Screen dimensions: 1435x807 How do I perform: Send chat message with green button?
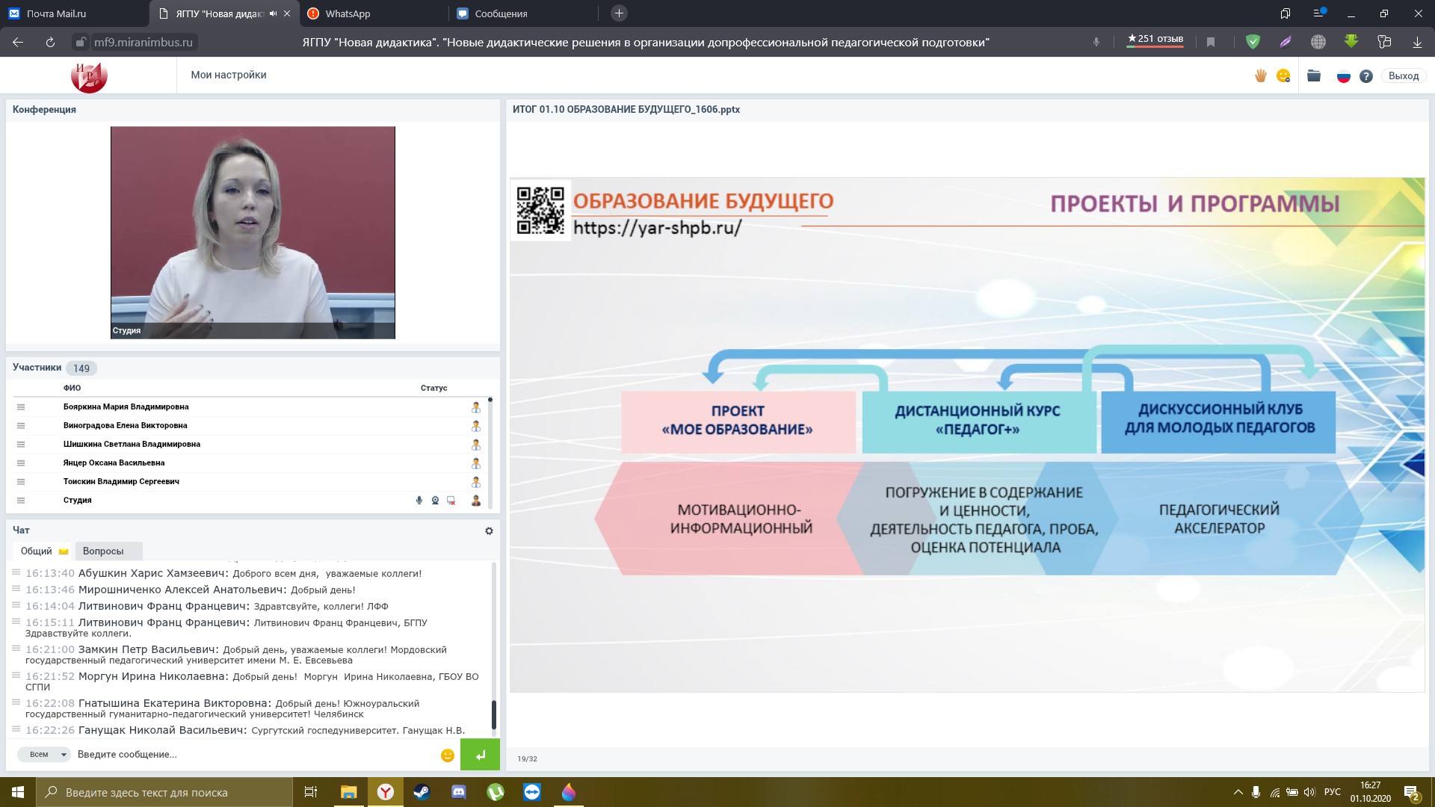[480, 755]
